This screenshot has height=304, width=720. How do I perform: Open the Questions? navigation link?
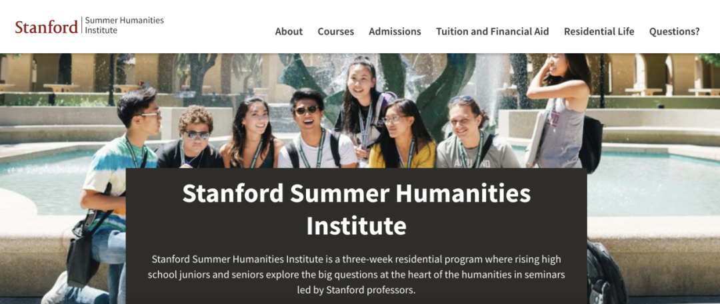tap(674, 32)
